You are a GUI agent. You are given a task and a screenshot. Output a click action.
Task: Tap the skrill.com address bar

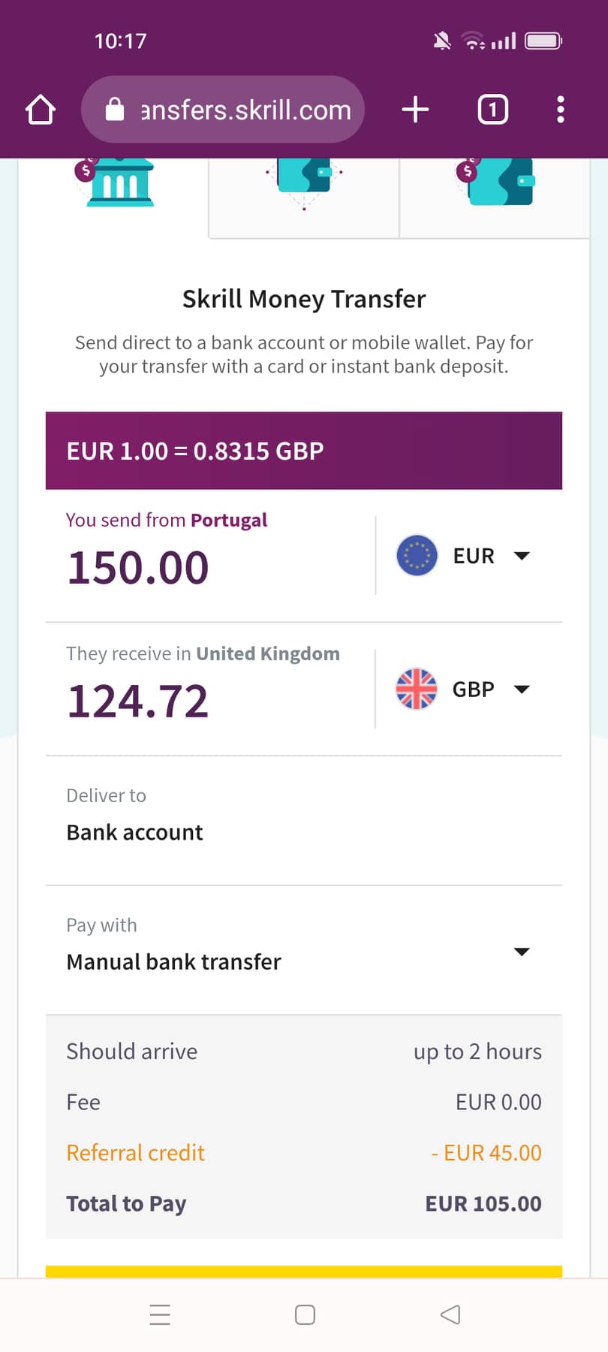(245, 110)
